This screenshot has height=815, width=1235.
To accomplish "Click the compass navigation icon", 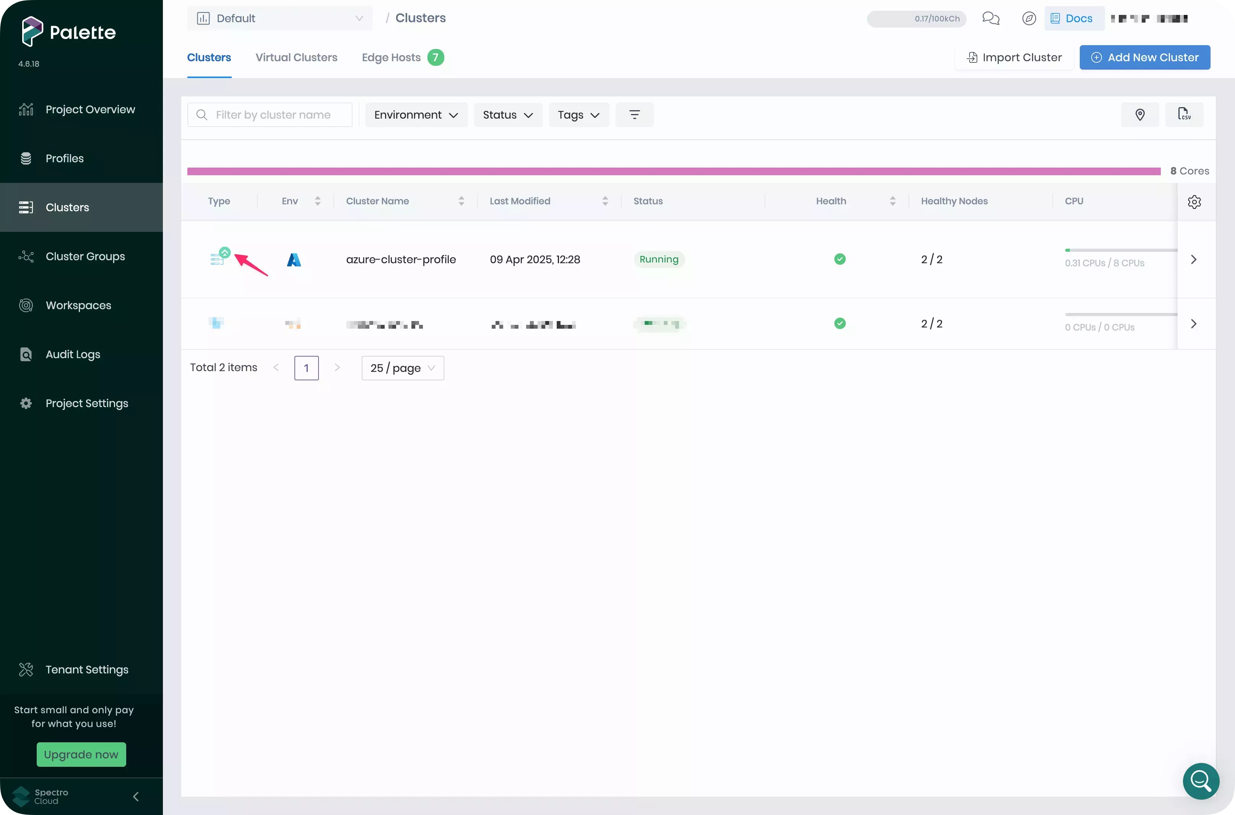I will tap(1029, 18).
